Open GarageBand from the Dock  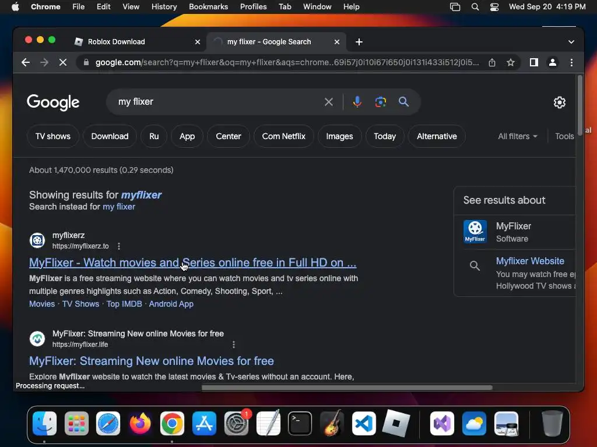click(332, 424)
